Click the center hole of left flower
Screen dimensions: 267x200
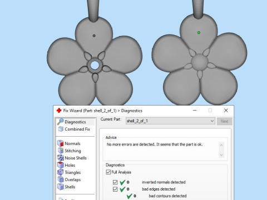click(95, 65)
